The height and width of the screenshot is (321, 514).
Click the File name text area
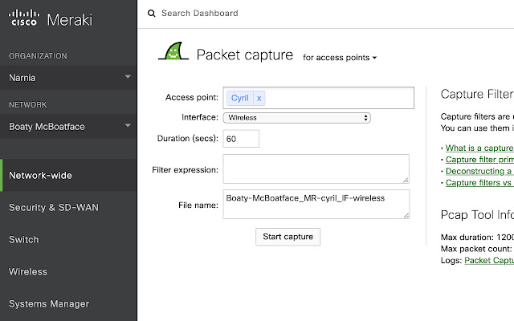click(316, 204)
